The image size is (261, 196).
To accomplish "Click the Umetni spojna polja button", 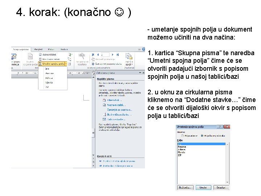I will [51, 64].
